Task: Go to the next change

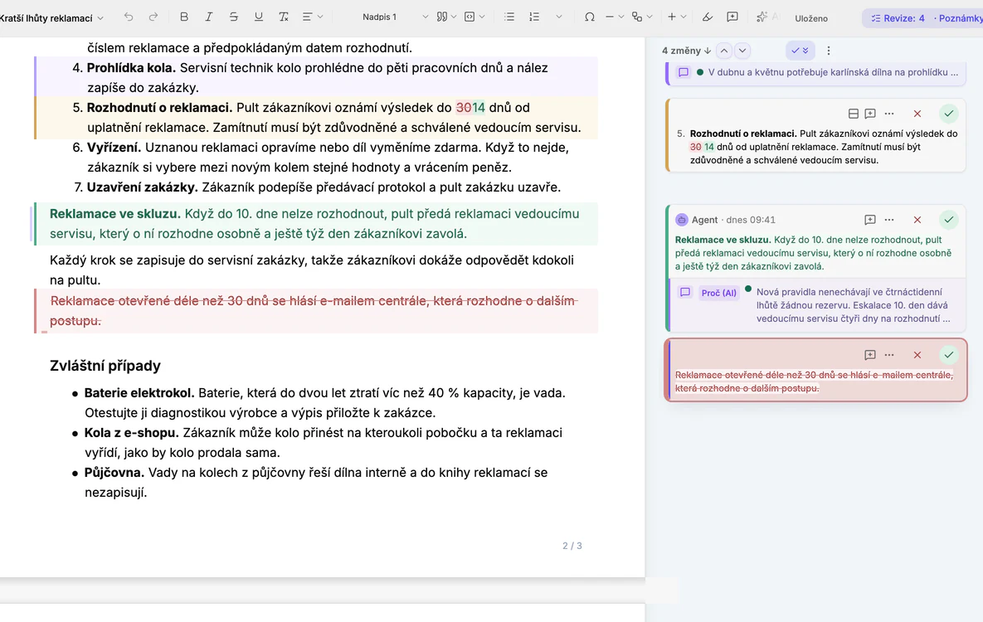Action: tap(742, 51)
